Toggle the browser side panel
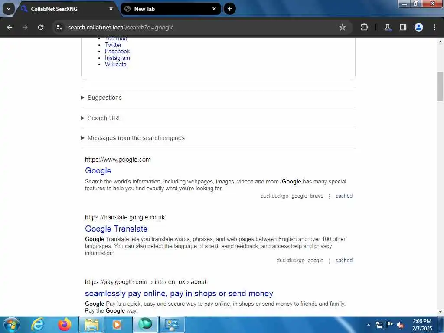Screen dimensions: 444x333 (x=403, y=27)
